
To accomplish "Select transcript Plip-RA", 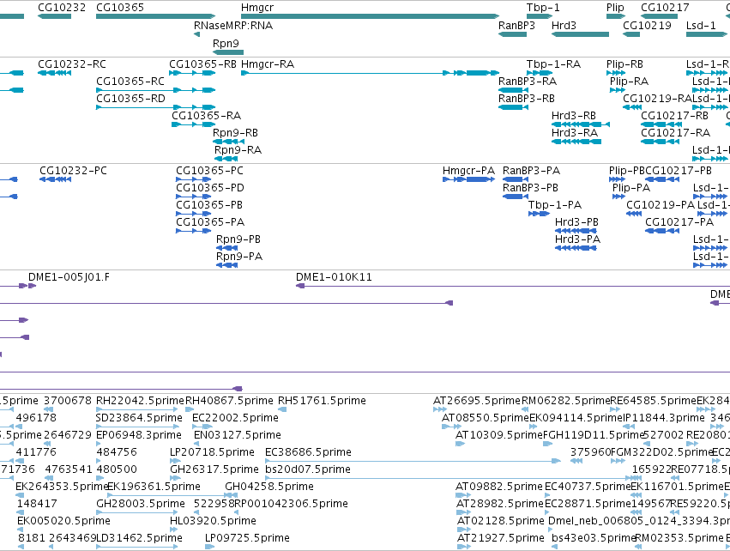I will [x=629, y=82].
